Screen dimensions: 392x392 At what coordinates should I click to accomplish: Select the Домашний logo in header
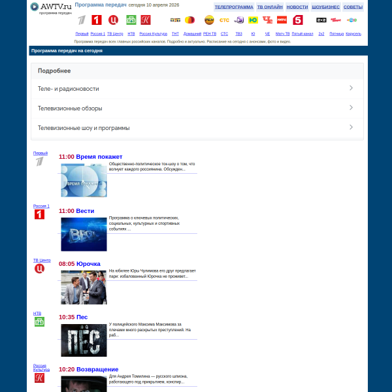[189, 20]
